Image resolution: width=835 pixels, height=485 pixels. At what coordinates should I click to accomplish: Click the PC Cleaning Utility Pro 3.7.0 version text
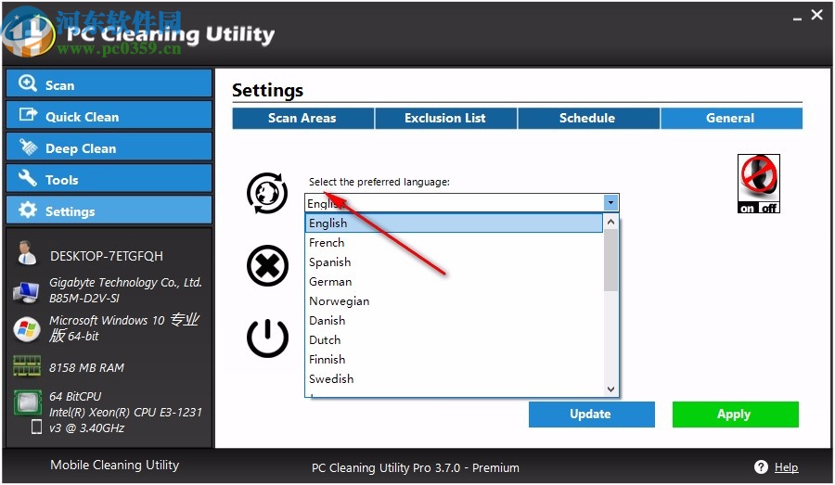click(415, 468)
